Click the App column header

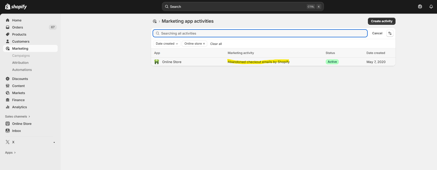tap(157, 53)
